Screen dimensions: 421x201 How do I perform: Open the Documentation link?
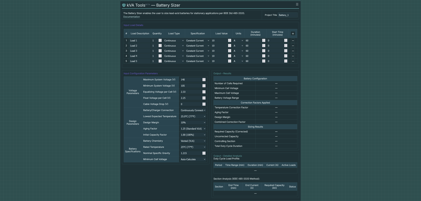point(132,17)
